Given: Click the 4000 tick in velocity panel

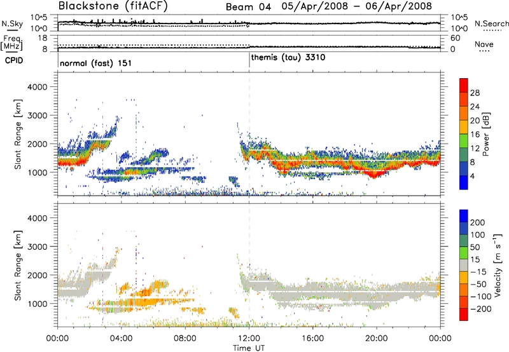Looking at the screenshot, I should tap(37, 218).
